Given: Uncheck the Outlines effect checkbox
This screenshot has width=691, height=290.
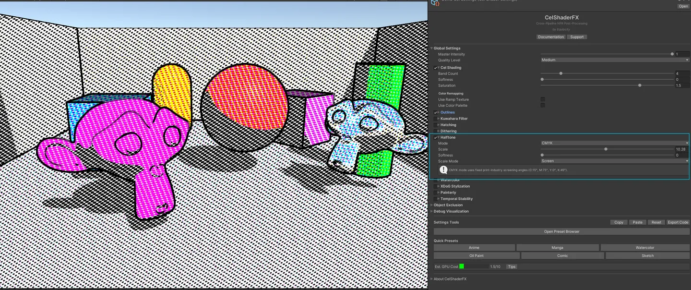Looking at the screenshot, I should pos(436,112).
